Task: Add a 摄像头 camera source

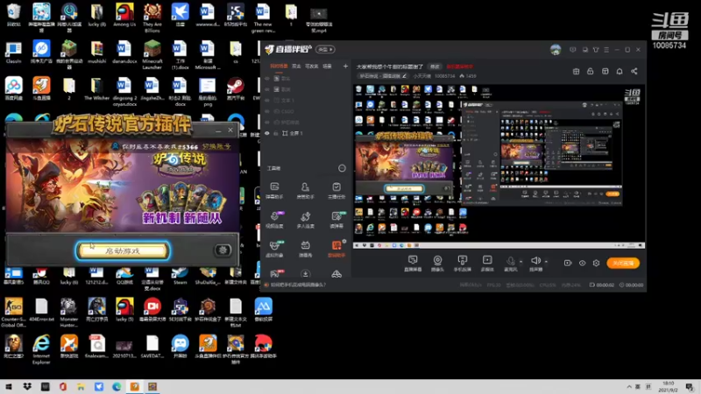Action: pos(437,264)
